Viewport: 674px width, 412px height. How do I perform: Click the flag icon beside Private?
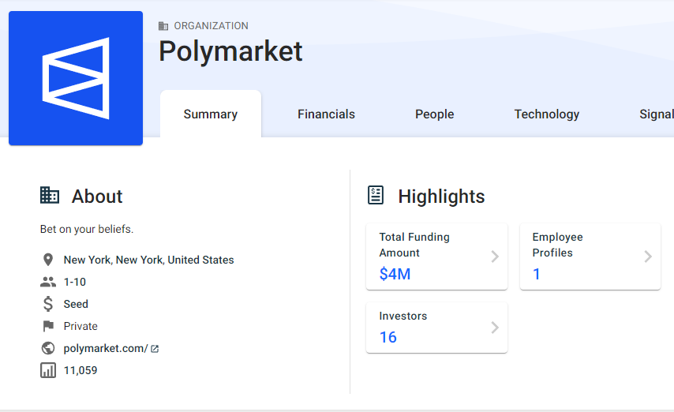point(48,326)
